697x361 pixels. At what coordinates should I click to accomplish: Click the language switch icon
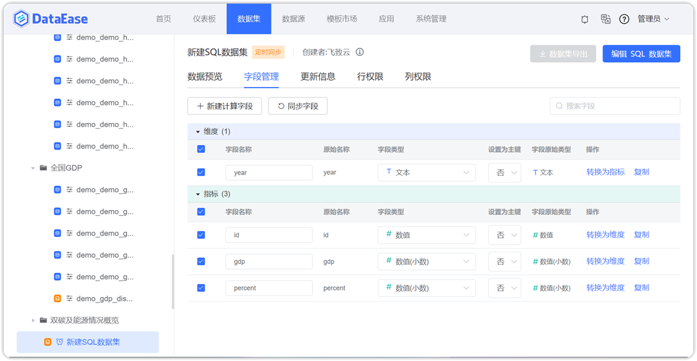[x=605, y=19]
